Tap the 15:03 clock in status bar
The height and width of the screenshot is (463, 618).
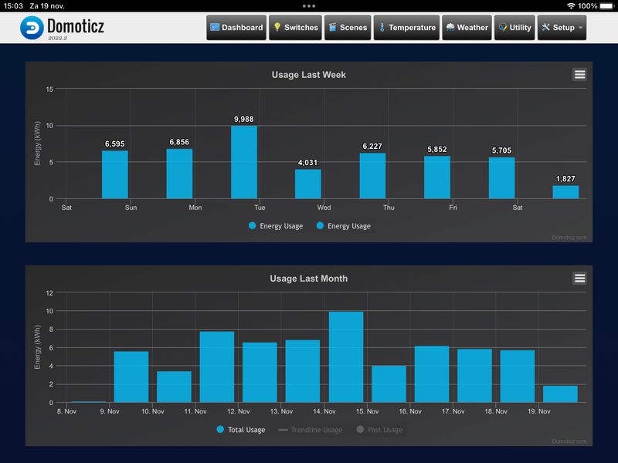13,6
